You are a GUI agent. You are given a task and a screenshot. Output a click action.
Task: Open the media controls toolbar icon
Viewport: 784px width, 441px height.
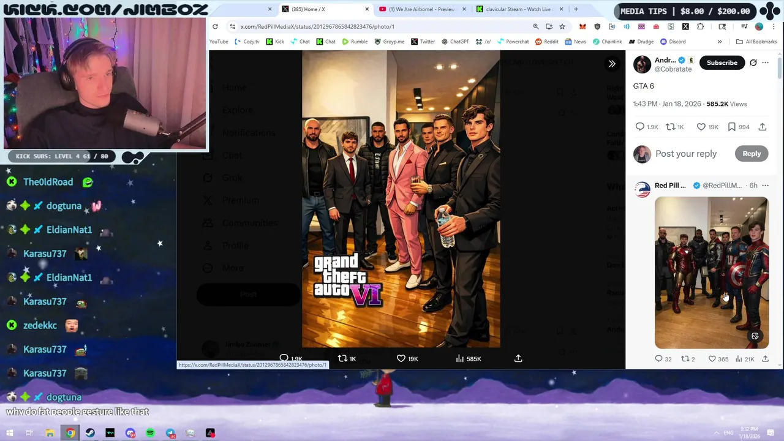pyautogui.click(x=744, y=26)
